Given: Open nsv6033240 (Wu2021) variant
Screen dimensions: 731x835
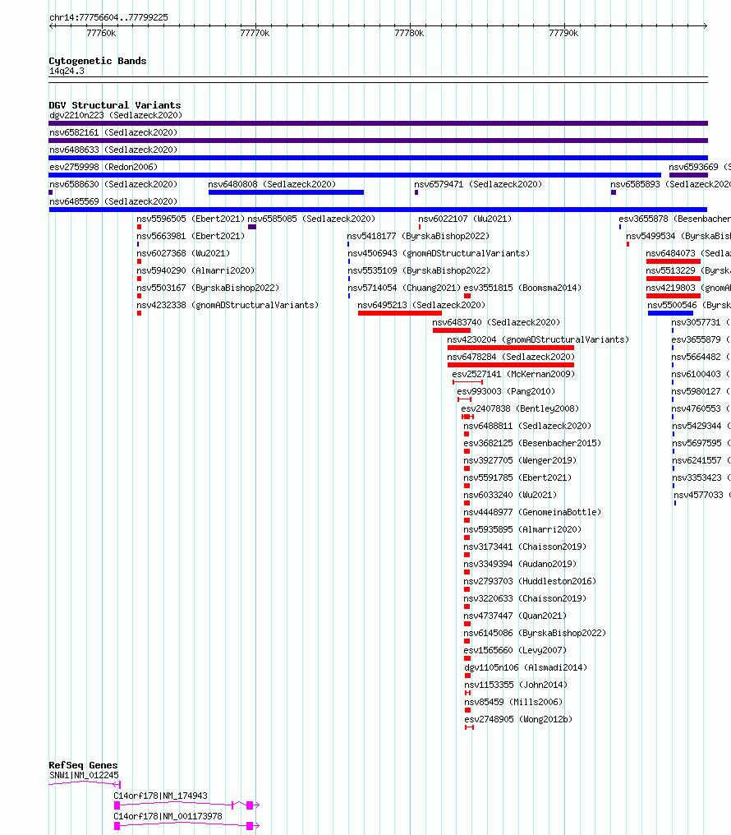Looking at the screenshot, I should pyautogui.click(x=510, y=496).
